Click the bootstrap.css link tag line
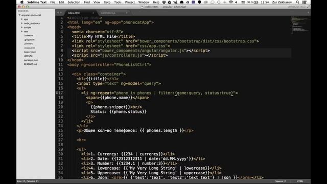This screenshot has height=184, width=327. coord(166,41)
